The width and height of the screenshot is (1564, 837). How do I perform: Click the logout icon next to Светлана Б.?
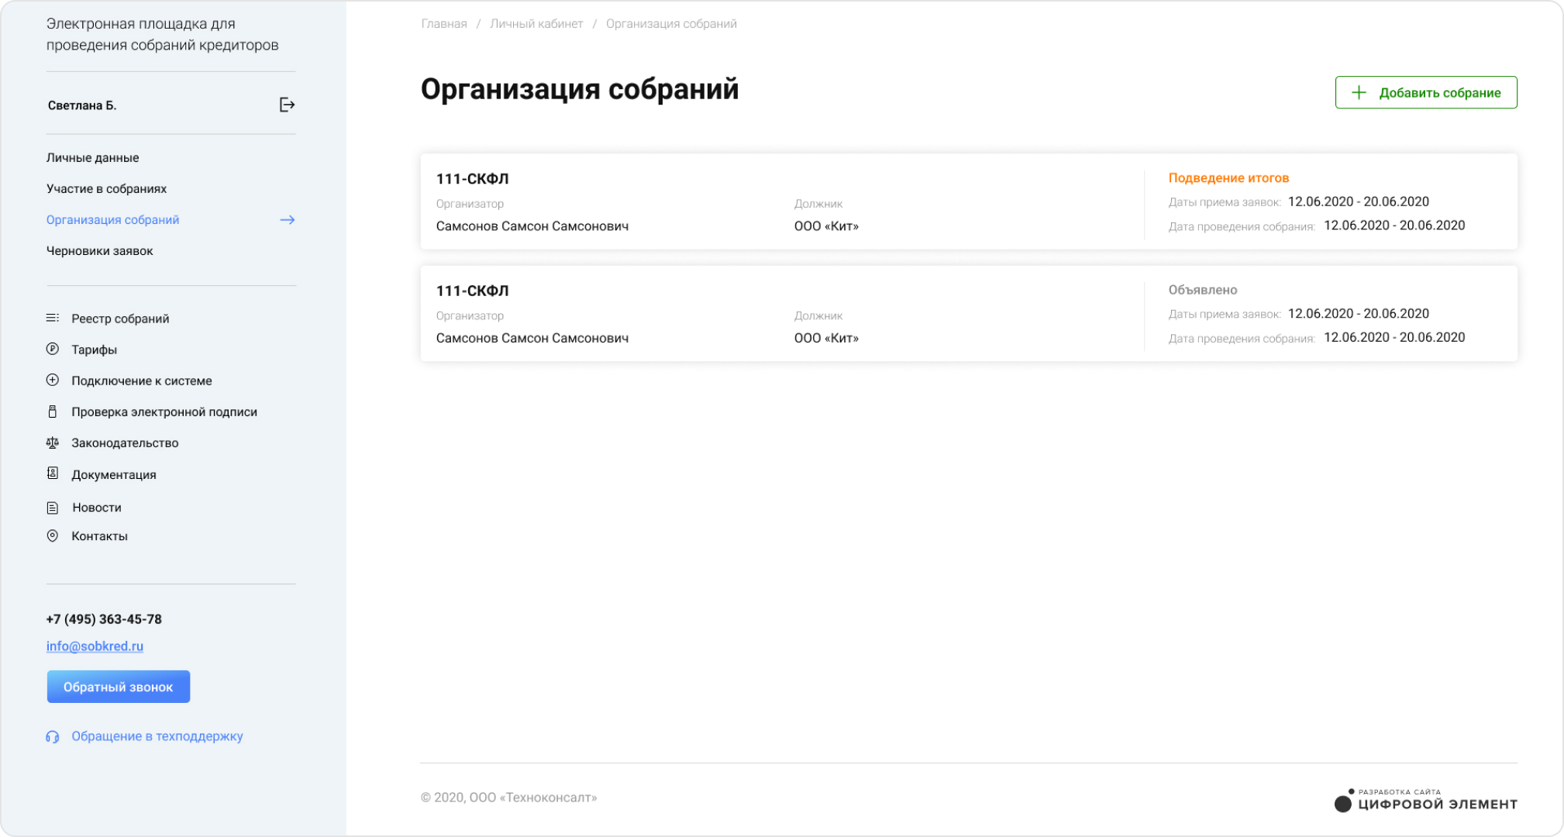[x=287, y=105]
